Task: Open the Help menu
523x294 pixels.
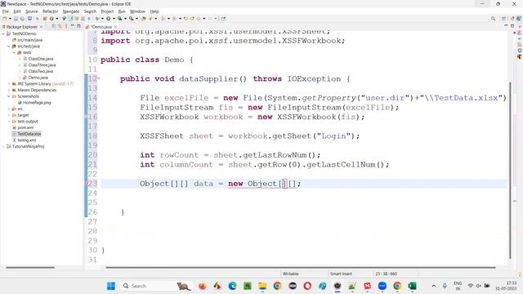Action: tap(154, 11)
